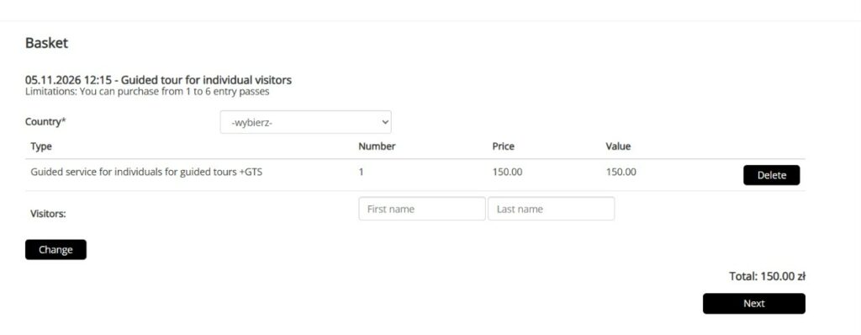
Task: Click the Number column header
Action: [377, 146]
